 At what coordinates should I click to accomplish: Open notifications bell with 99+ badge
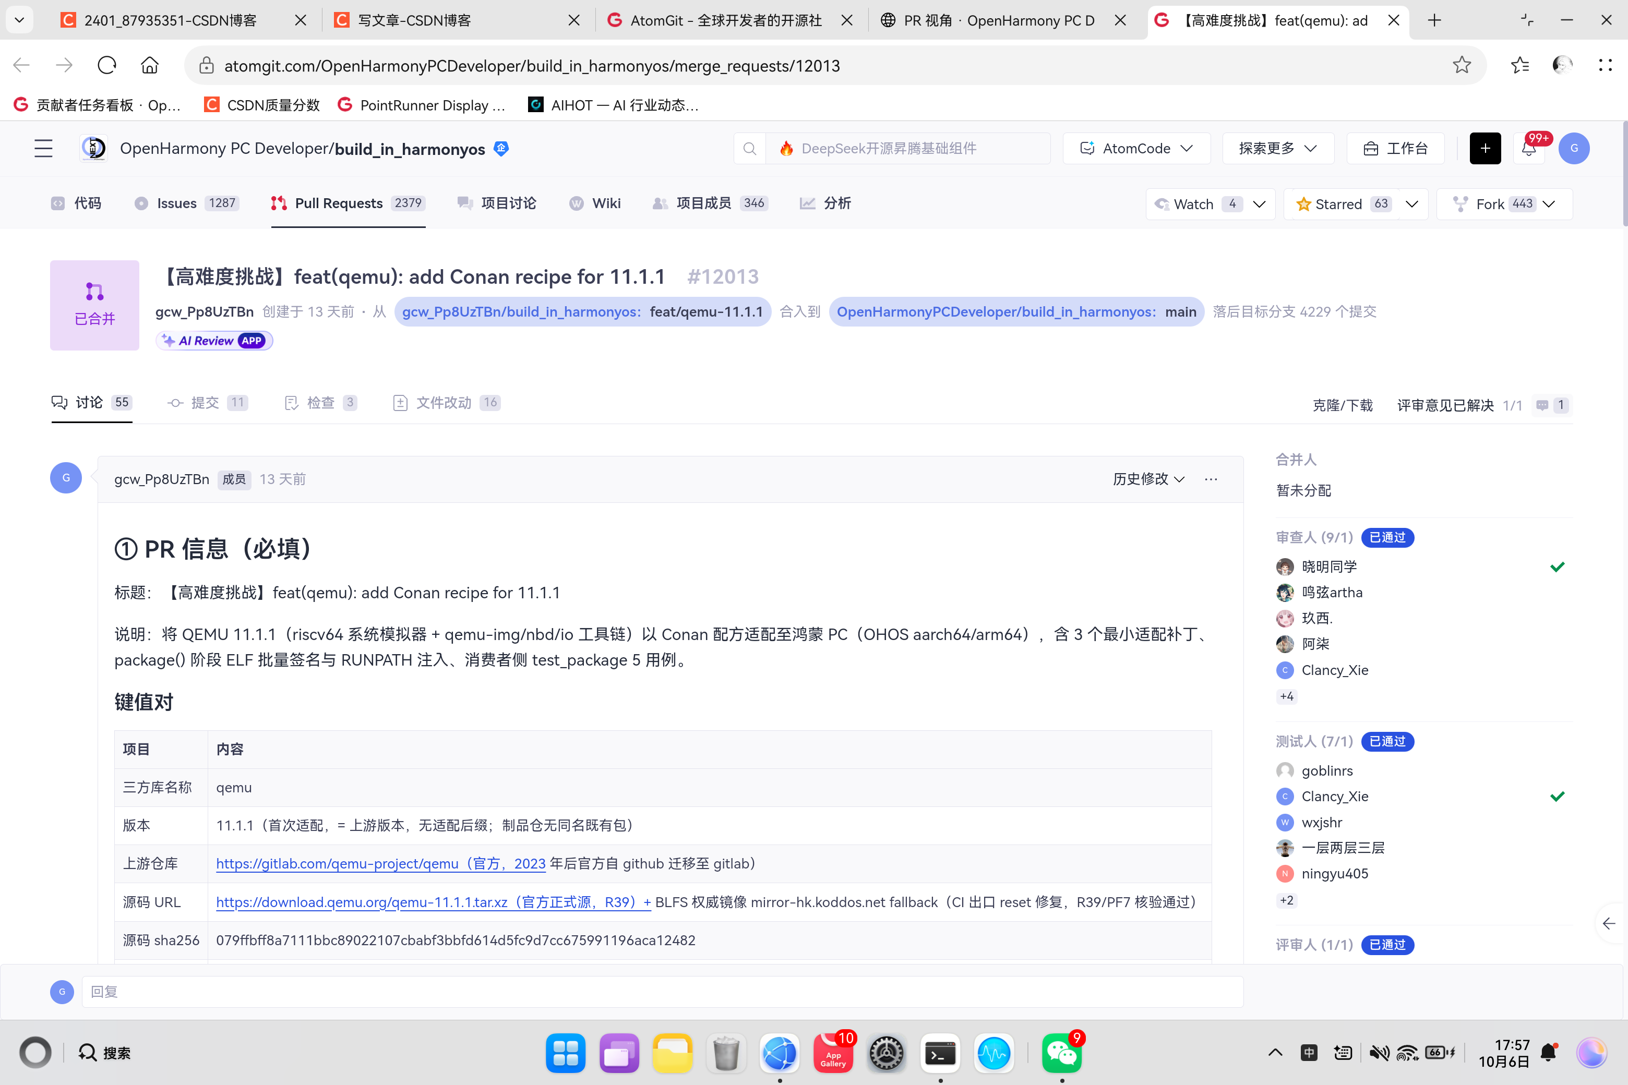(x=1529, y=148)
